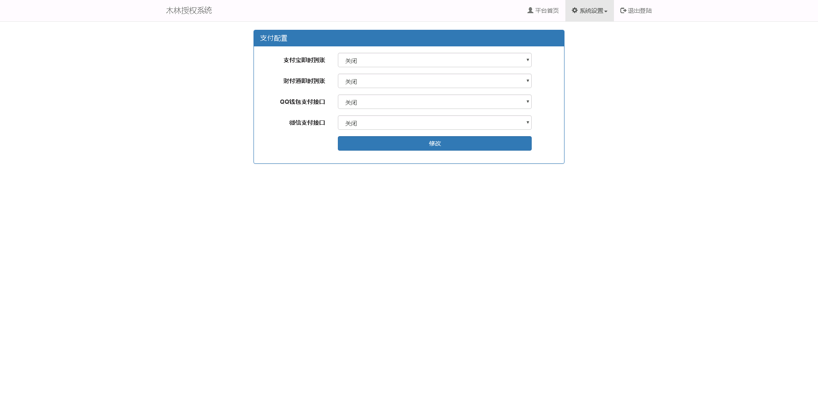Open the 微信支付接口 dropdown
818x400 pixels.
435,123
